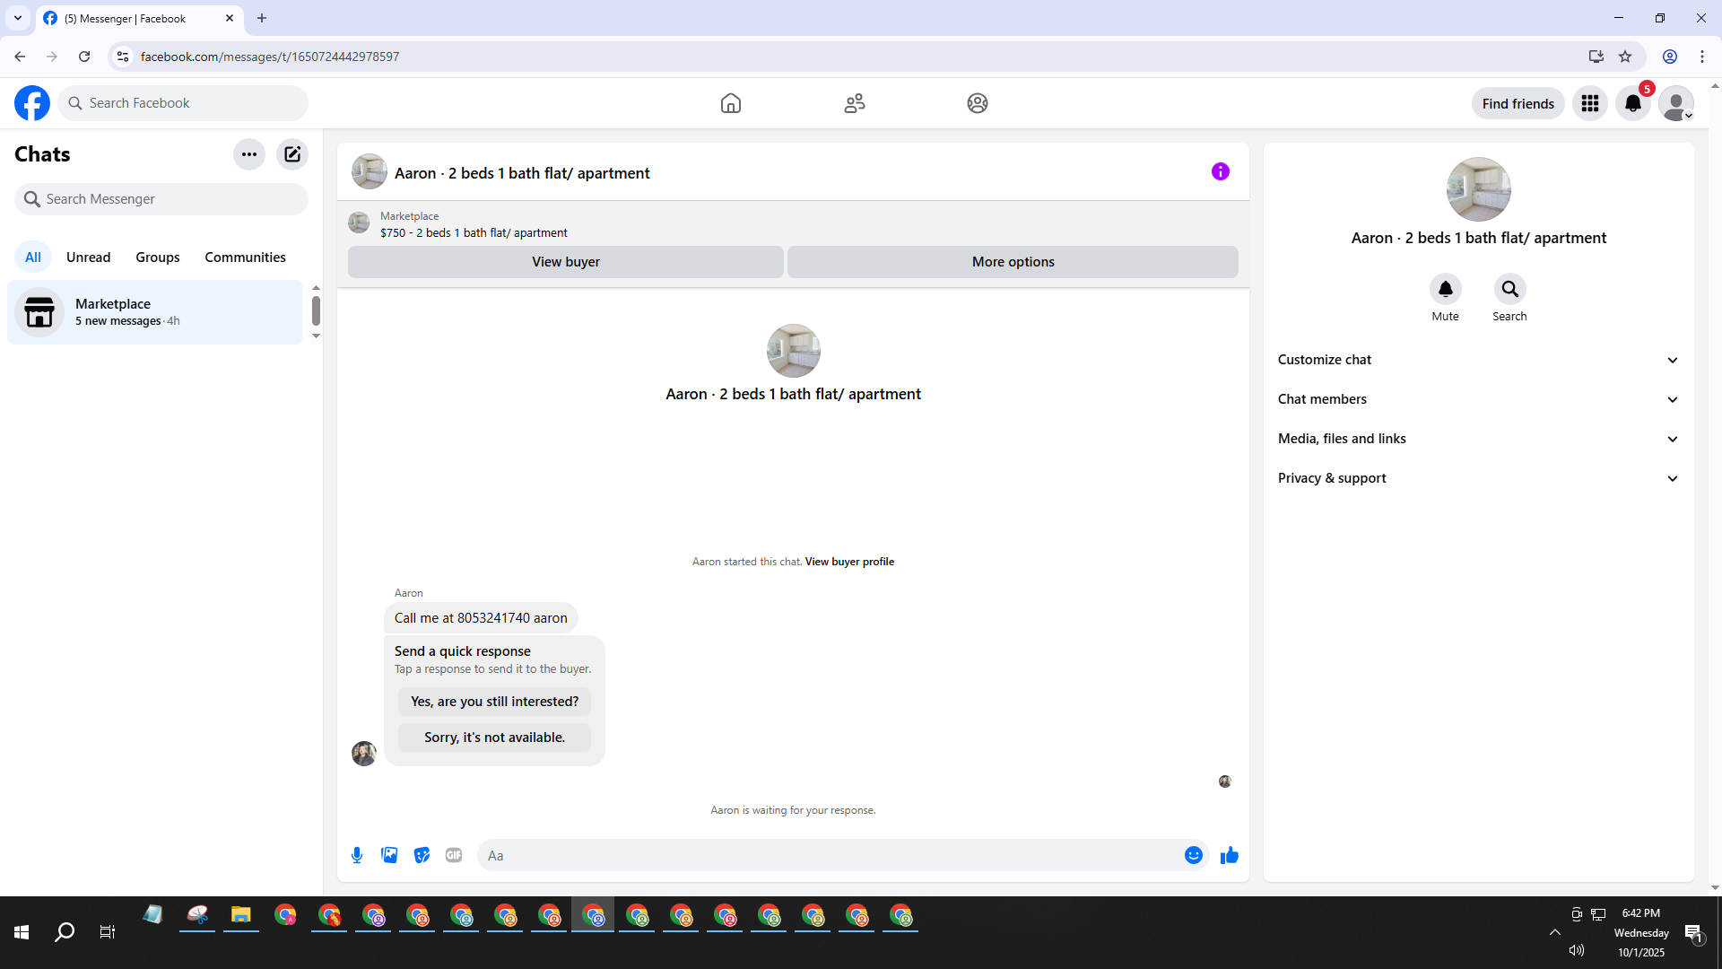Click the large listing photo in info panel
1722x969 pixels.
coord(1479,189)
